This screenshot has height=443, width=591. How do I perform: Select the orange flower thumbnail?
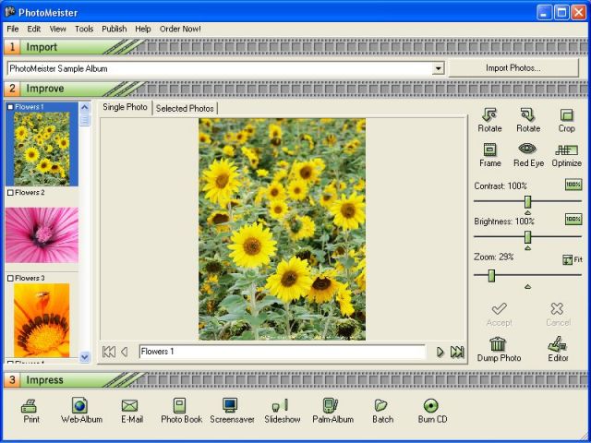pos(42,320)
